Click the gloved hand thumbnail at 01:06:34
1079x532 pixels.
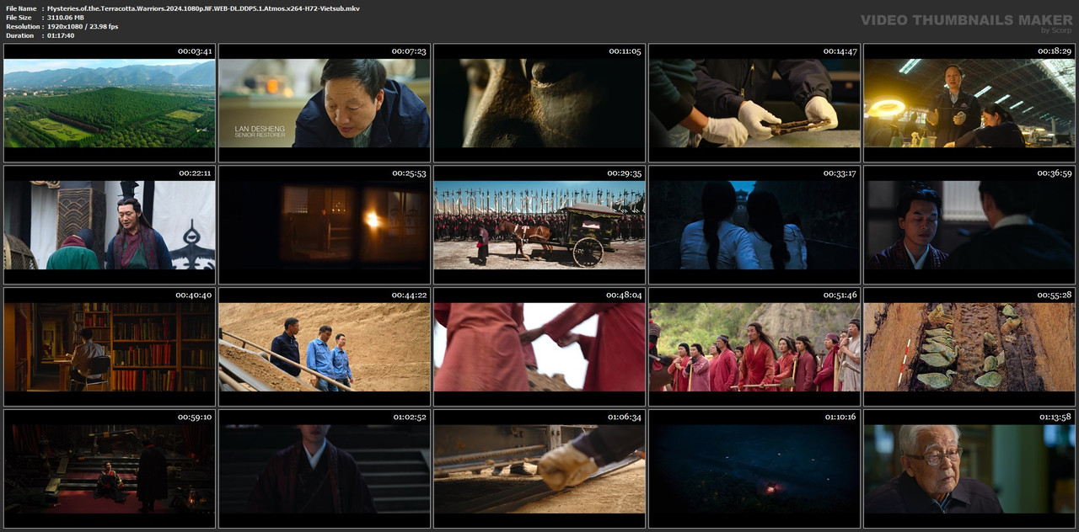(539, 469)
